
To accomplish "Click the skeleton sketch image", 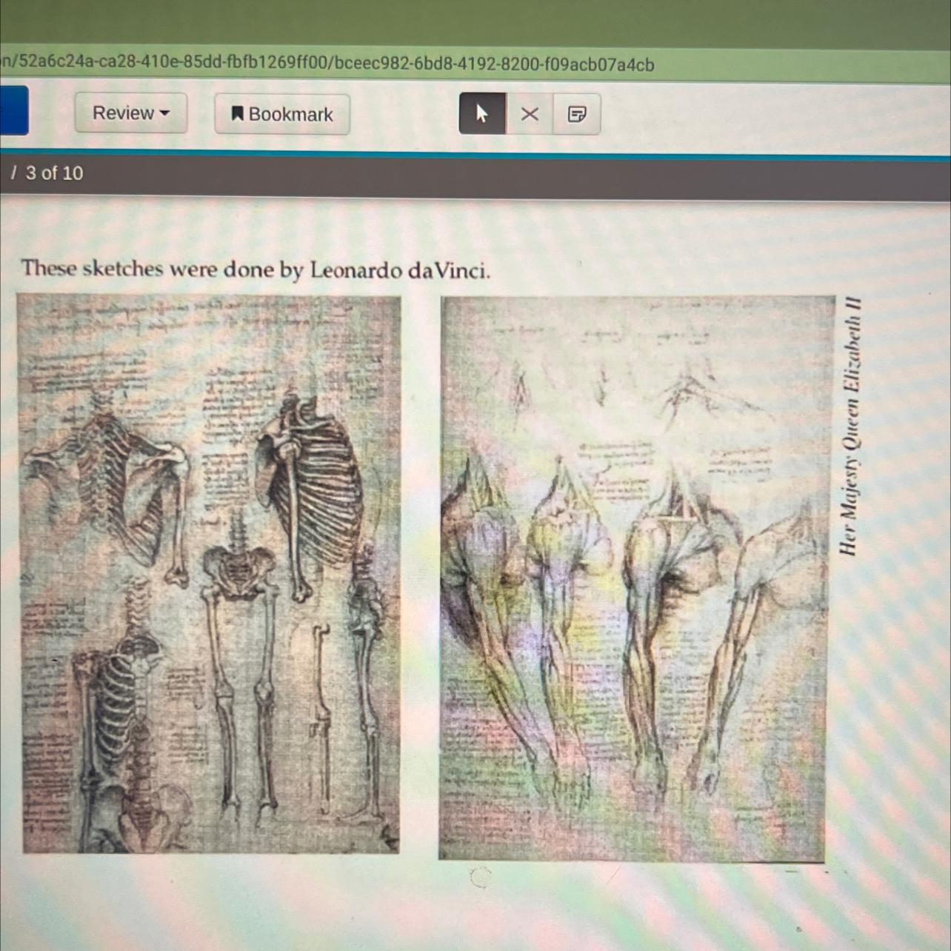I will pos(210,574).
